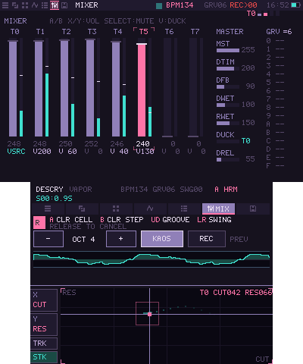
Task: Open the list tab on lower screen
Action: coord(184,209)
